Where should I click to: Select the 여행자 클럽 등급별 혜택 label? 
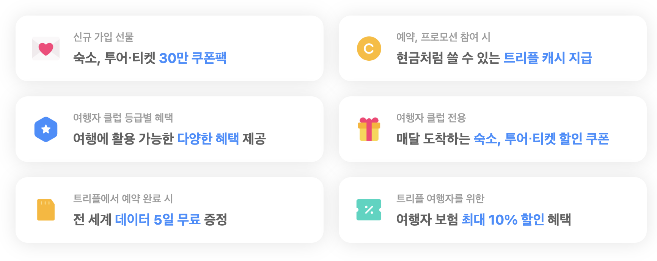pyautogui.click(x=123, y=118)
